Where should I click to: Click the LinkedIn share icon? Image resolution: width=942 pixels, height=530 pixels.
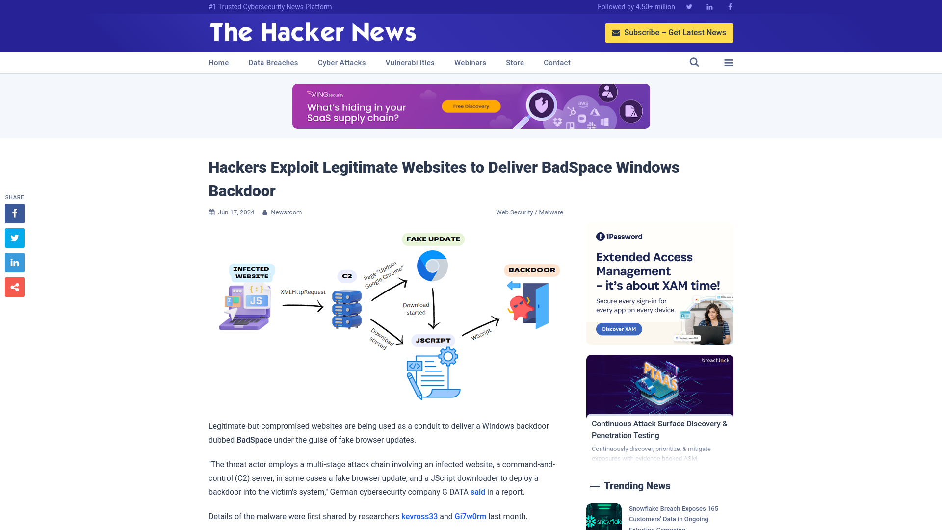[x=14, y=262]
